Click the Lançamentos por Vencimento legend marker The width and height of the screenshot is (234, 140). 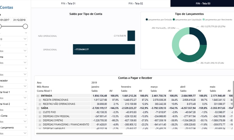pos(204,19)
